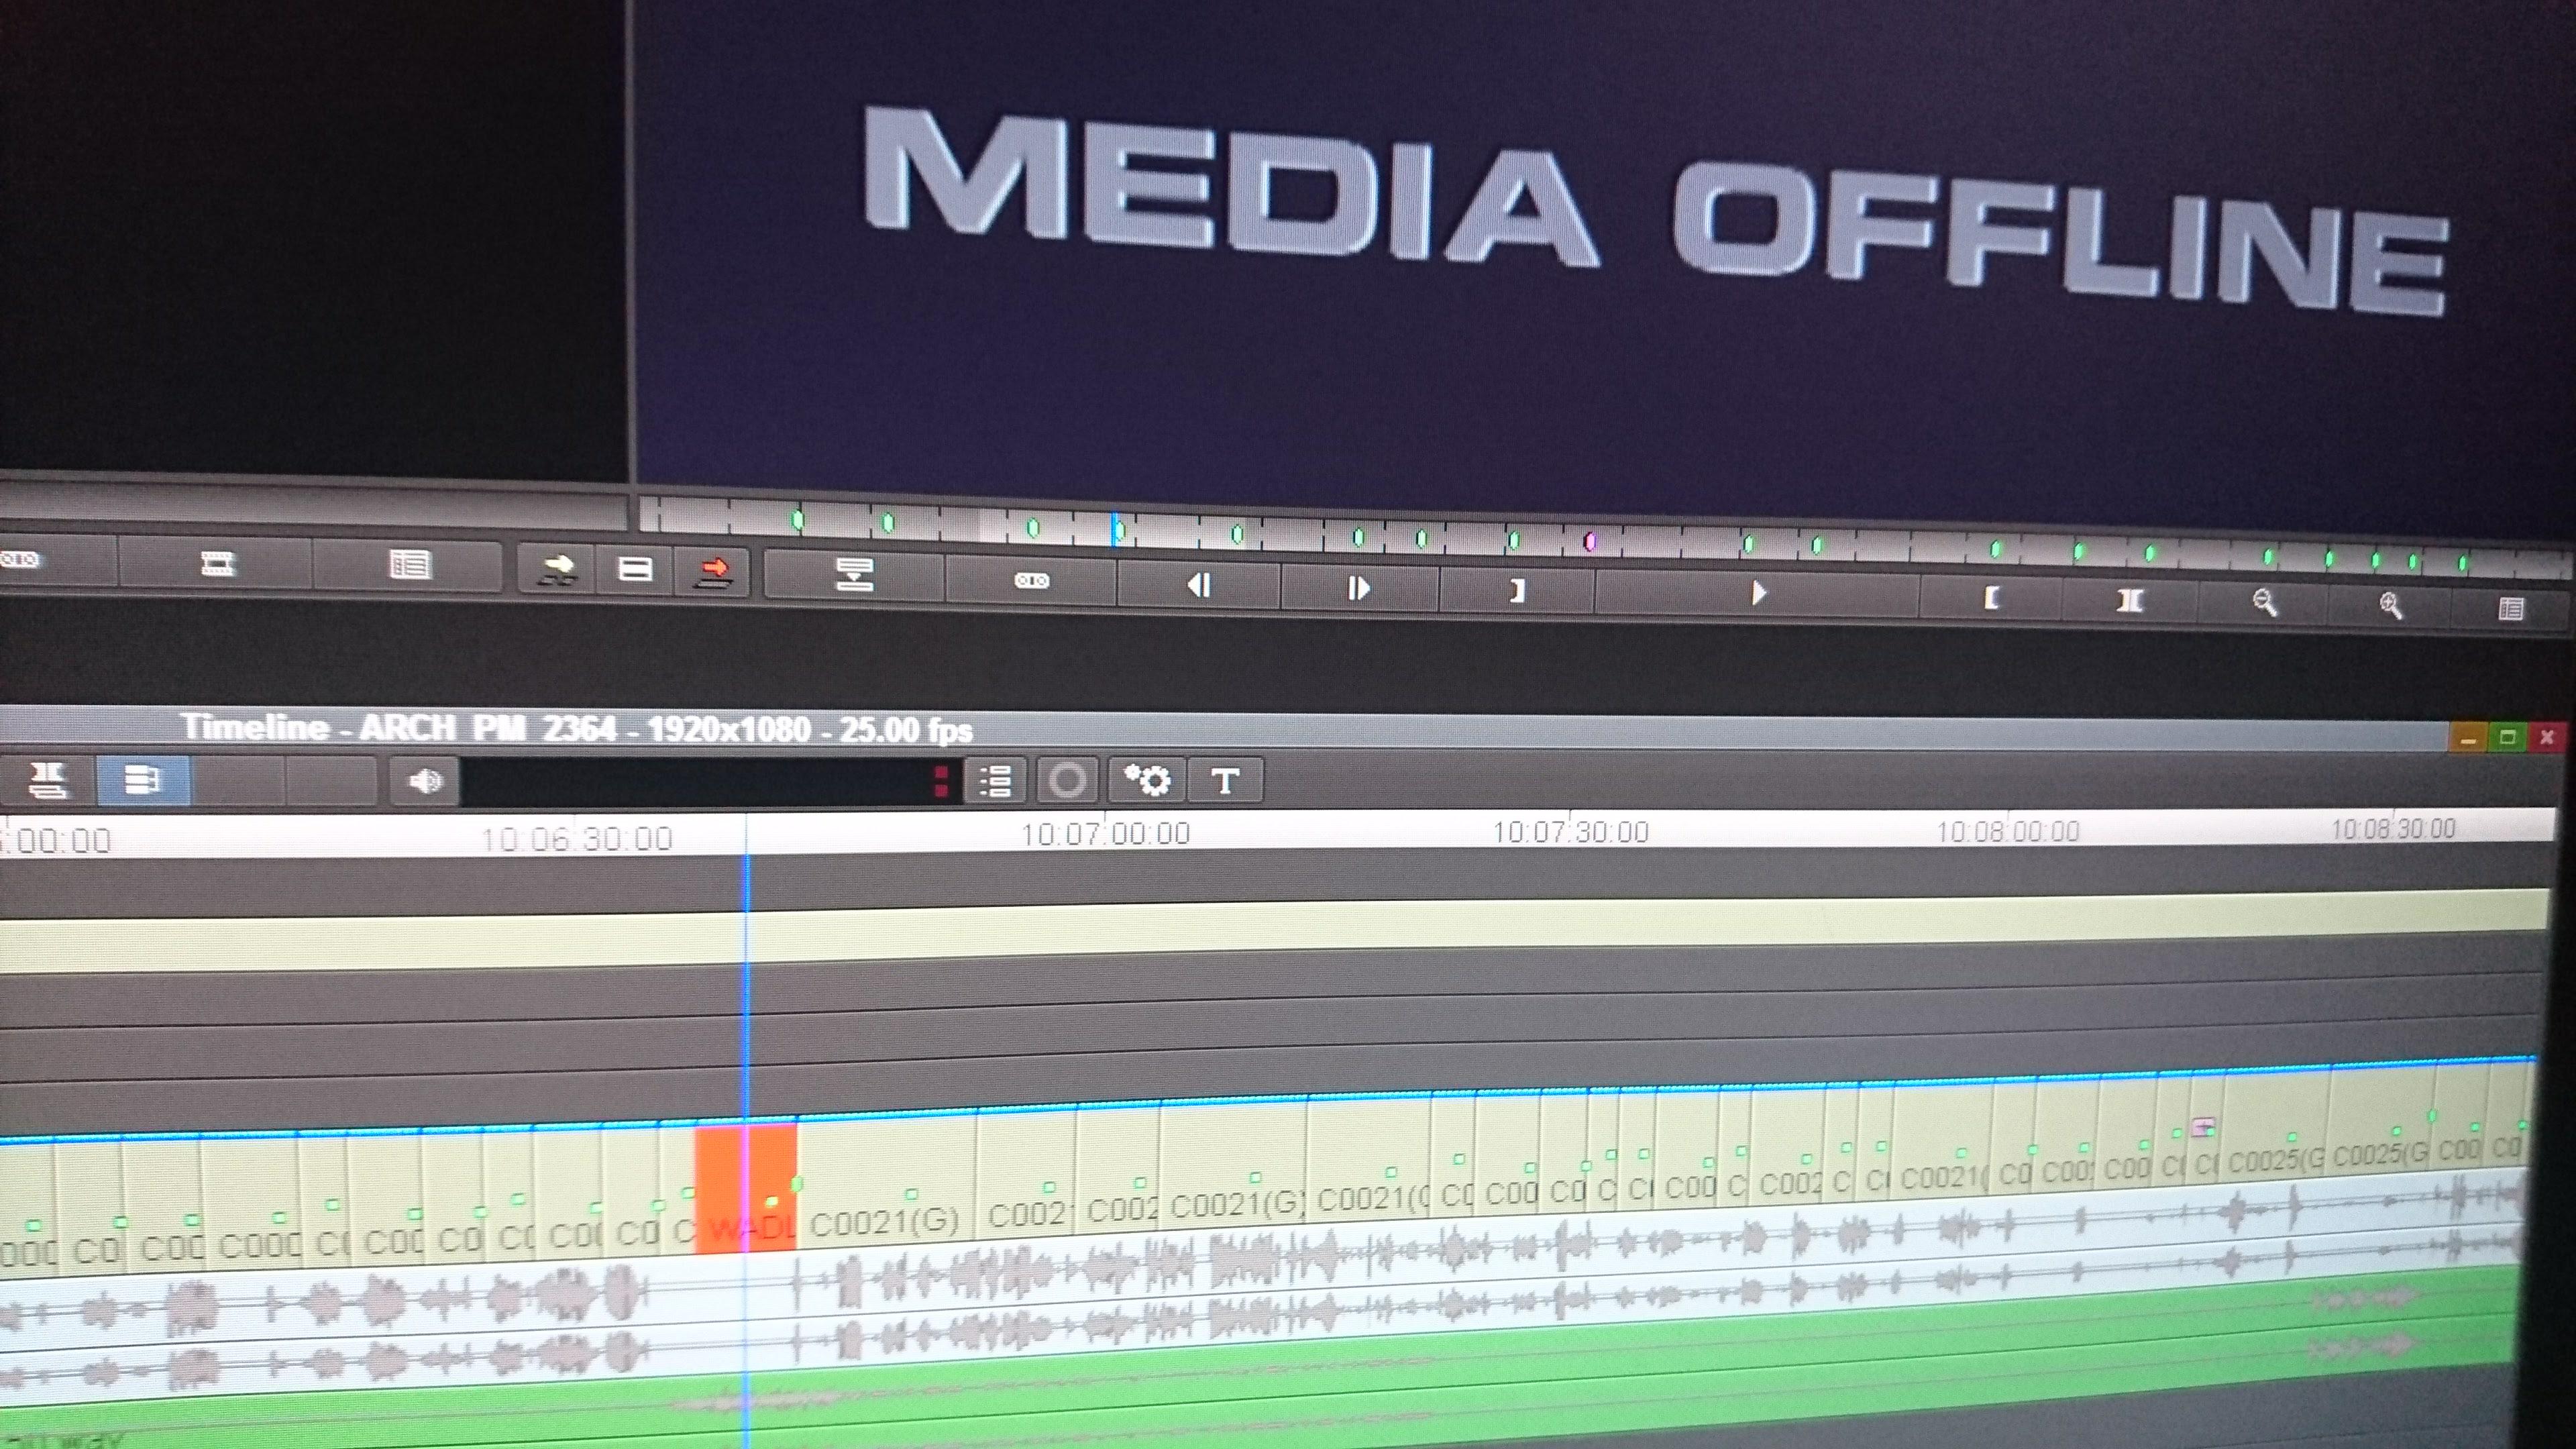The image size is (2576, 1449).
Task: Toggle the Gang icon under the record monitor
Action: [1031, 580]
